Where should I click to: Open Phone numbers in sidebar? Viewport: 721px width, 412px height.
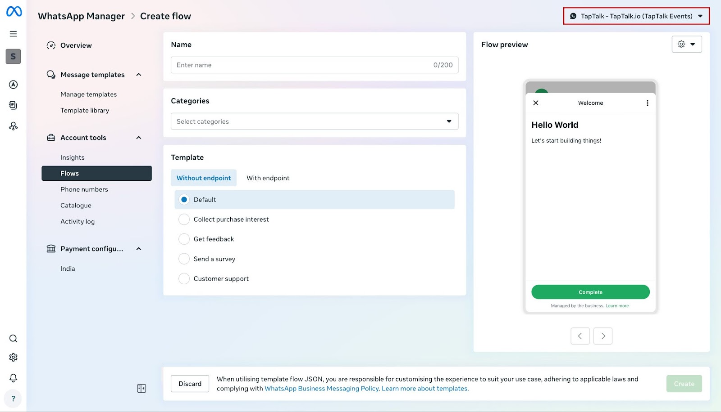click(84, 189)
